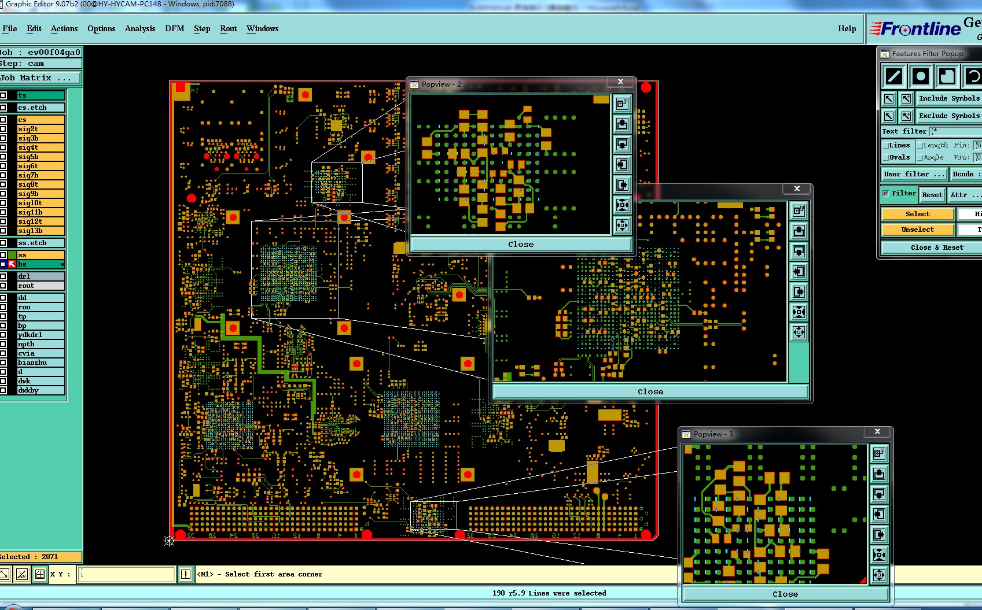982x610 pixels.
Task: Tick the checkbox for layer sig2t
Action: 3,129
